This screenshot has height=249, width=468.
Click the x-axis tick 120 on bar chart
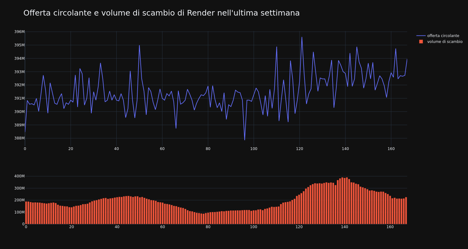coord(299,227)
